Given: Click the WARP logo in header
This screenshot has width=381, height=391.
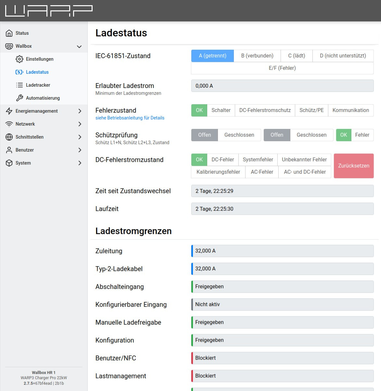Looking at the screenshot, I should point(49,11).
